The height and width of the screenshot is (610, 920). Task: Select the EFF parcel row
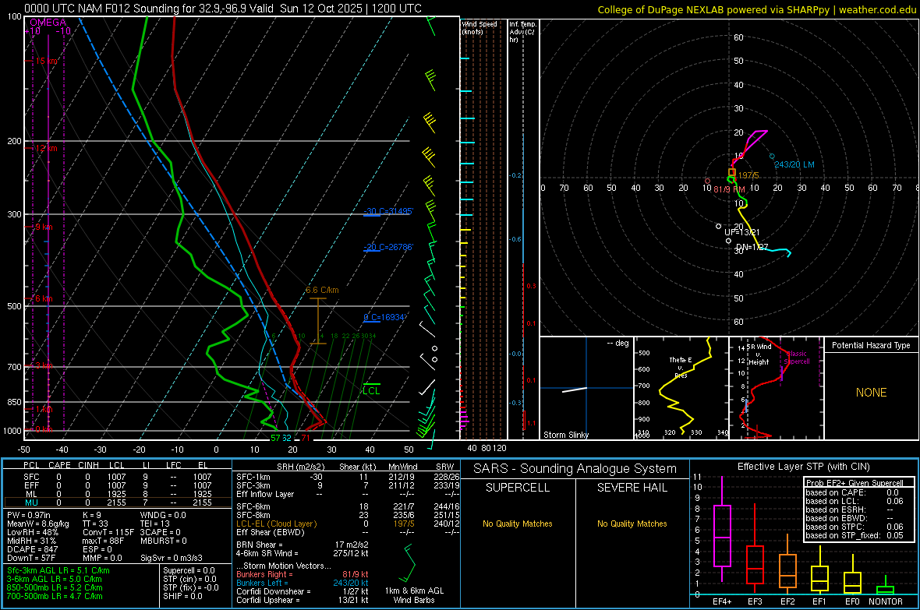(118, 485)
